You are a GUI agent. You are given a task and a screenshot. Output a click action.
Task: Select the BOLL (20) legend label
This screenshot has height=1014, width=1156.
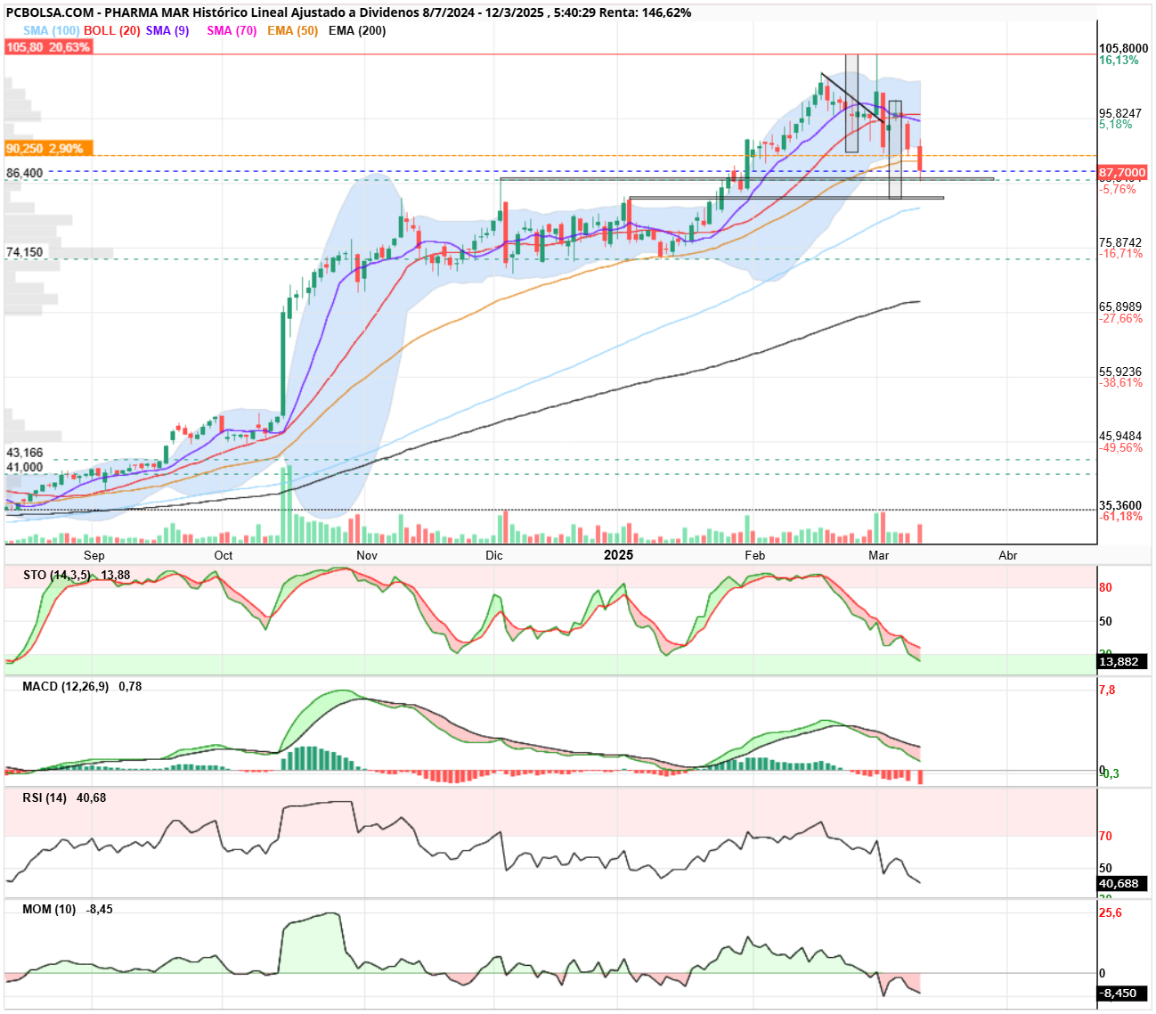point(112,30)
